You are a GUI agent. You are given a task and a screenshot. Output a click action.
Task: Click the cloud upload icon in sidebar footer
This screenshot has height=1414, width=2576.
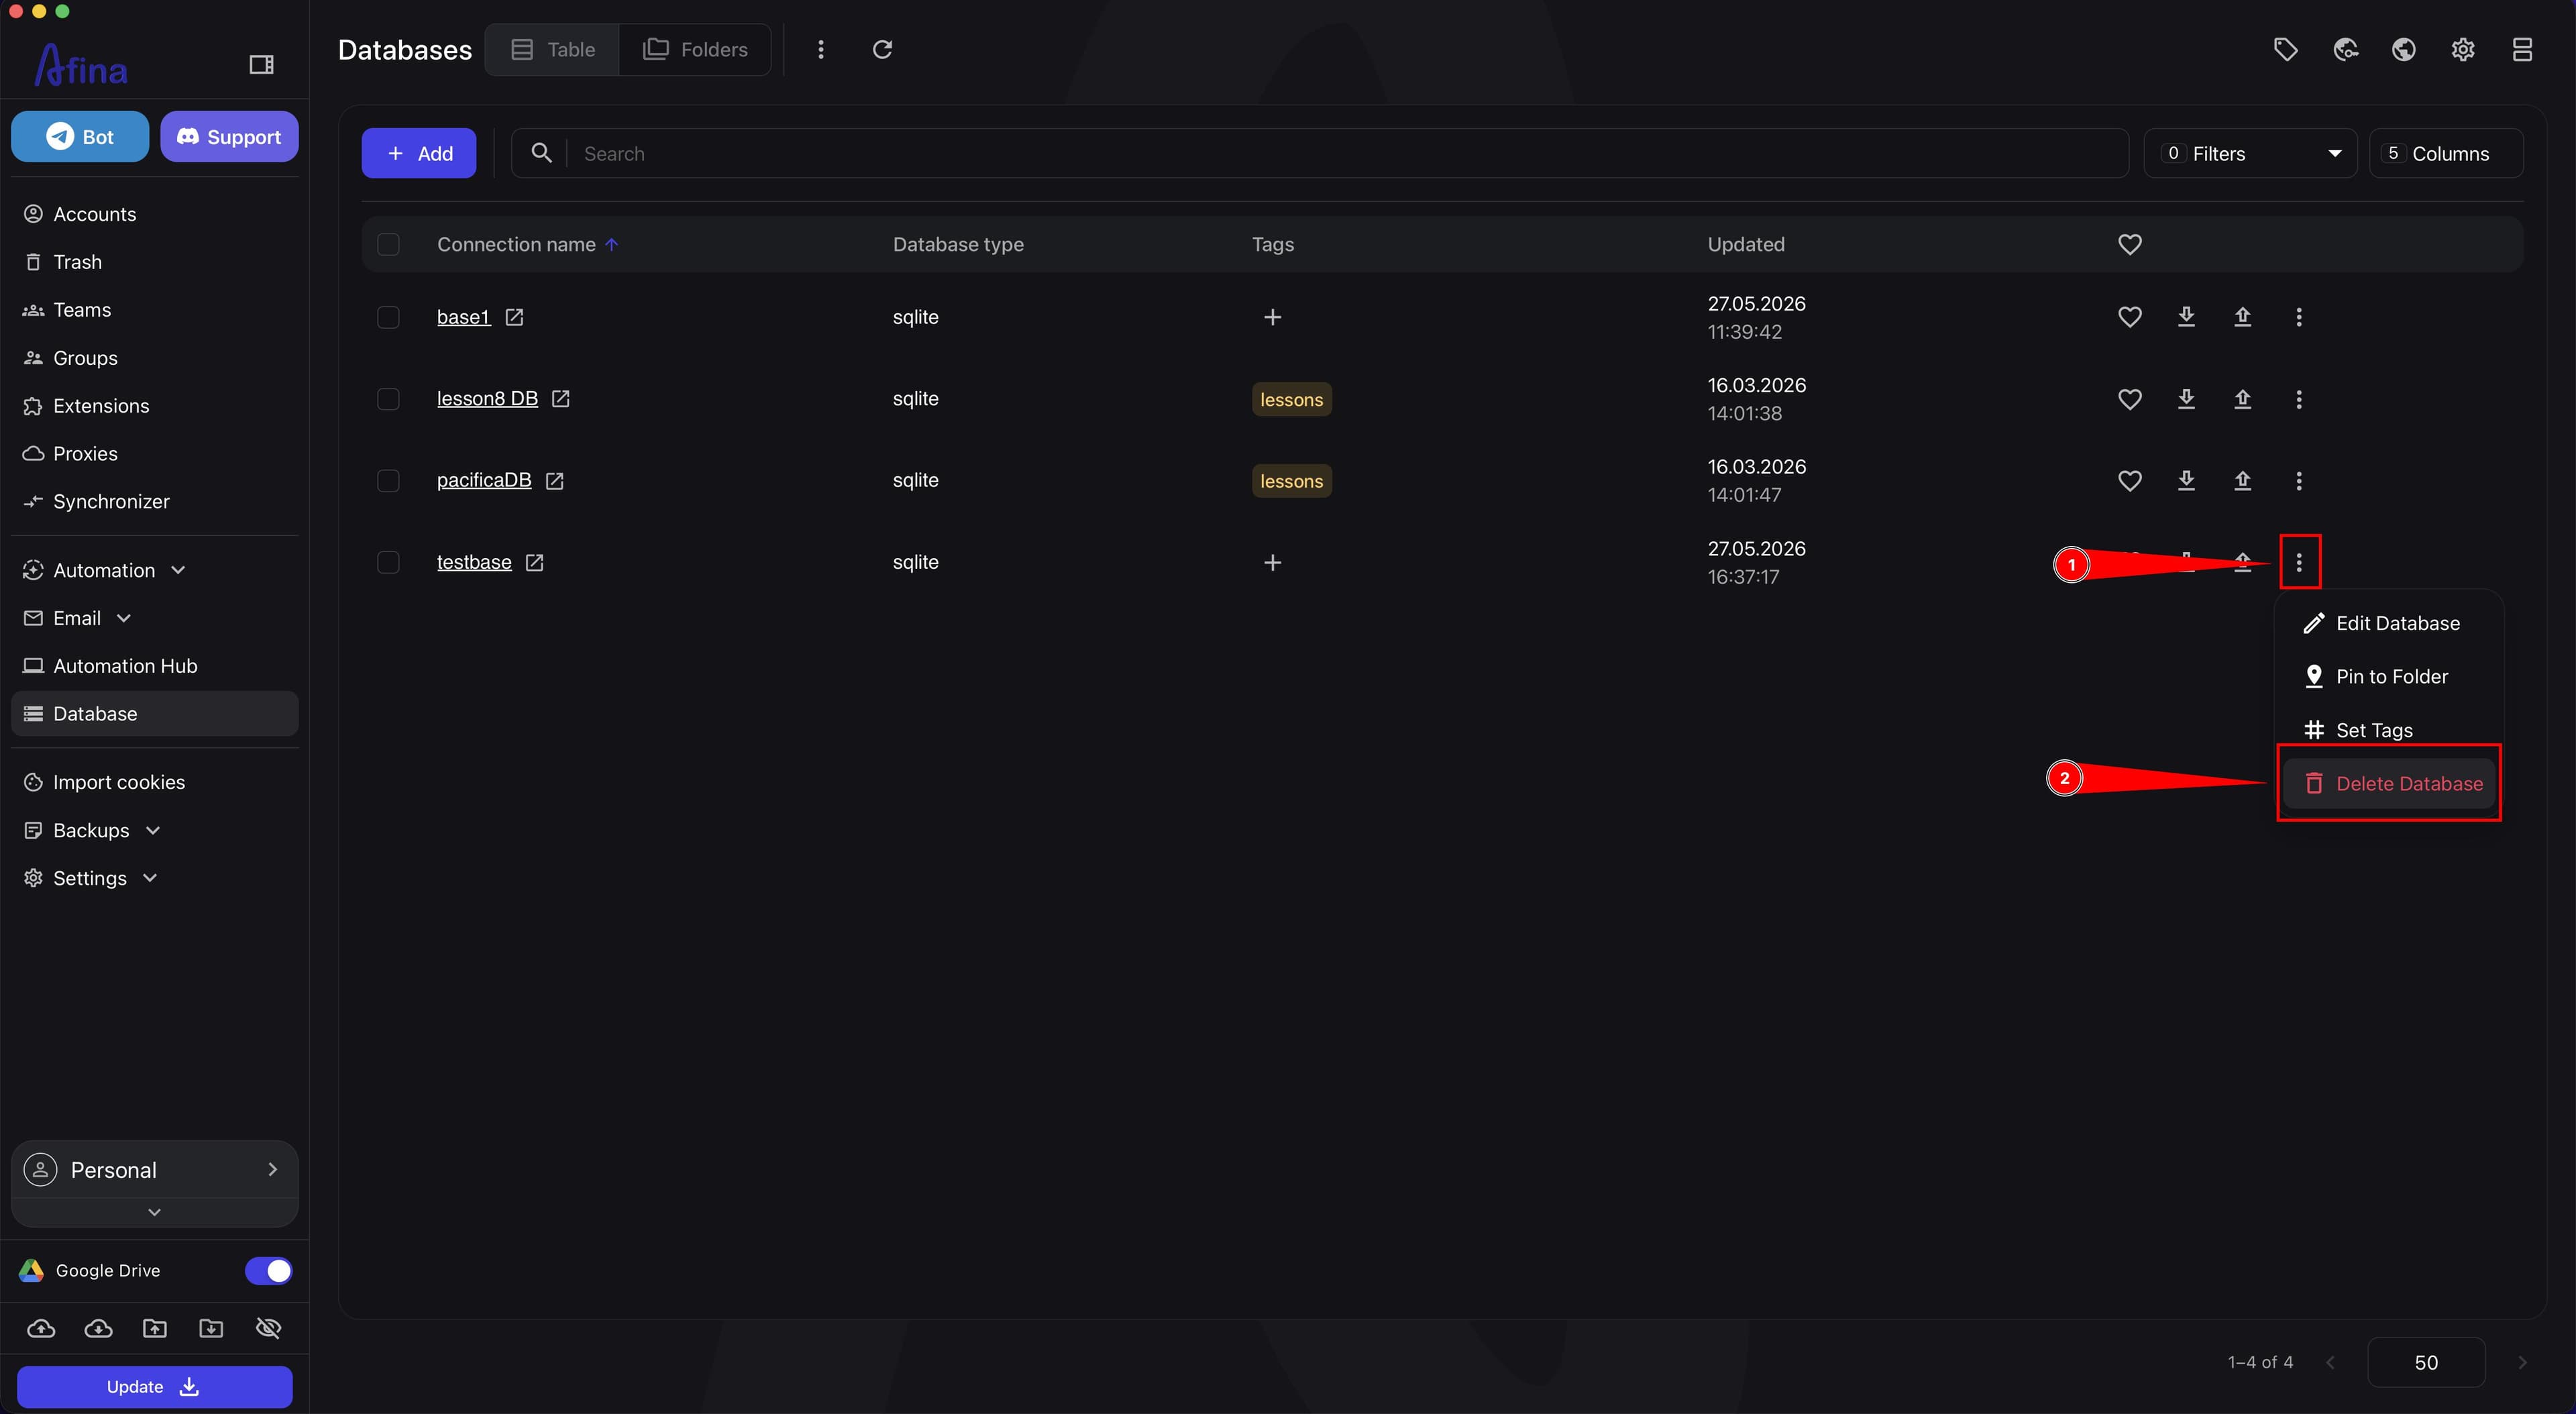(x=41, y=1329)
